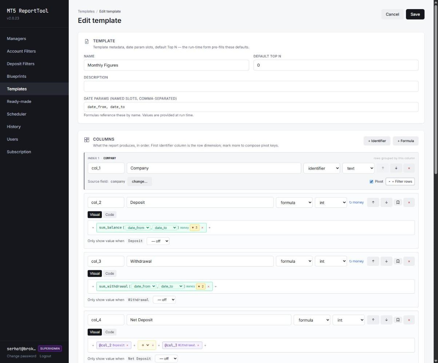The image size is (438, 363).
Task: Open History section
Action: coord(13,127)
